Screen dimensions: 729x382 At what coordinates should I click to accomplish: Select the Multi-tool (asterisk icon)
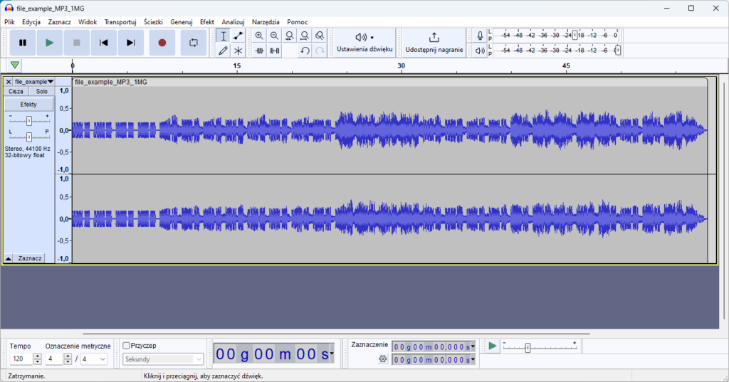[x=238, y=51]
